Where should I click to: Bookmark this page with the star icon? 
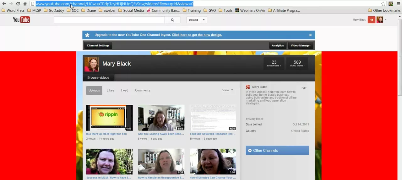tap(383, 4)
